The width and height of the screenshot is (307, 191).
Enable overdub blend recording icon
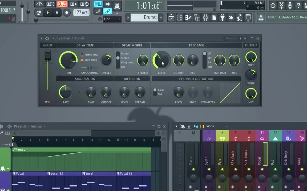(x=73, y=4)
